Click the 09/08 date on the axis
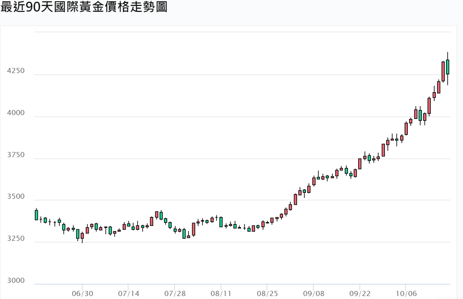Screen dimensions: 463x299 point(313,293)
